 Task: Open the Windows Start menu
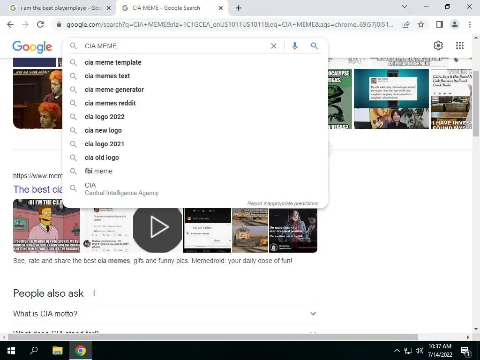11,351
